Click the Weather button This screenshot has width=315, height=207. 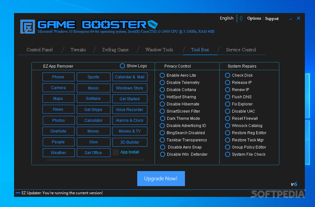[x=59, y=152]
